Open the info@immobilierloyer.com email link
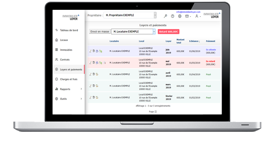Viewport: 269px width, 142px height. pos(188,12)
